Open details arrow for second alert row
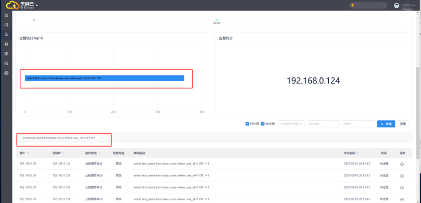The height and width of the screenshot is (203, 421). 402,176
